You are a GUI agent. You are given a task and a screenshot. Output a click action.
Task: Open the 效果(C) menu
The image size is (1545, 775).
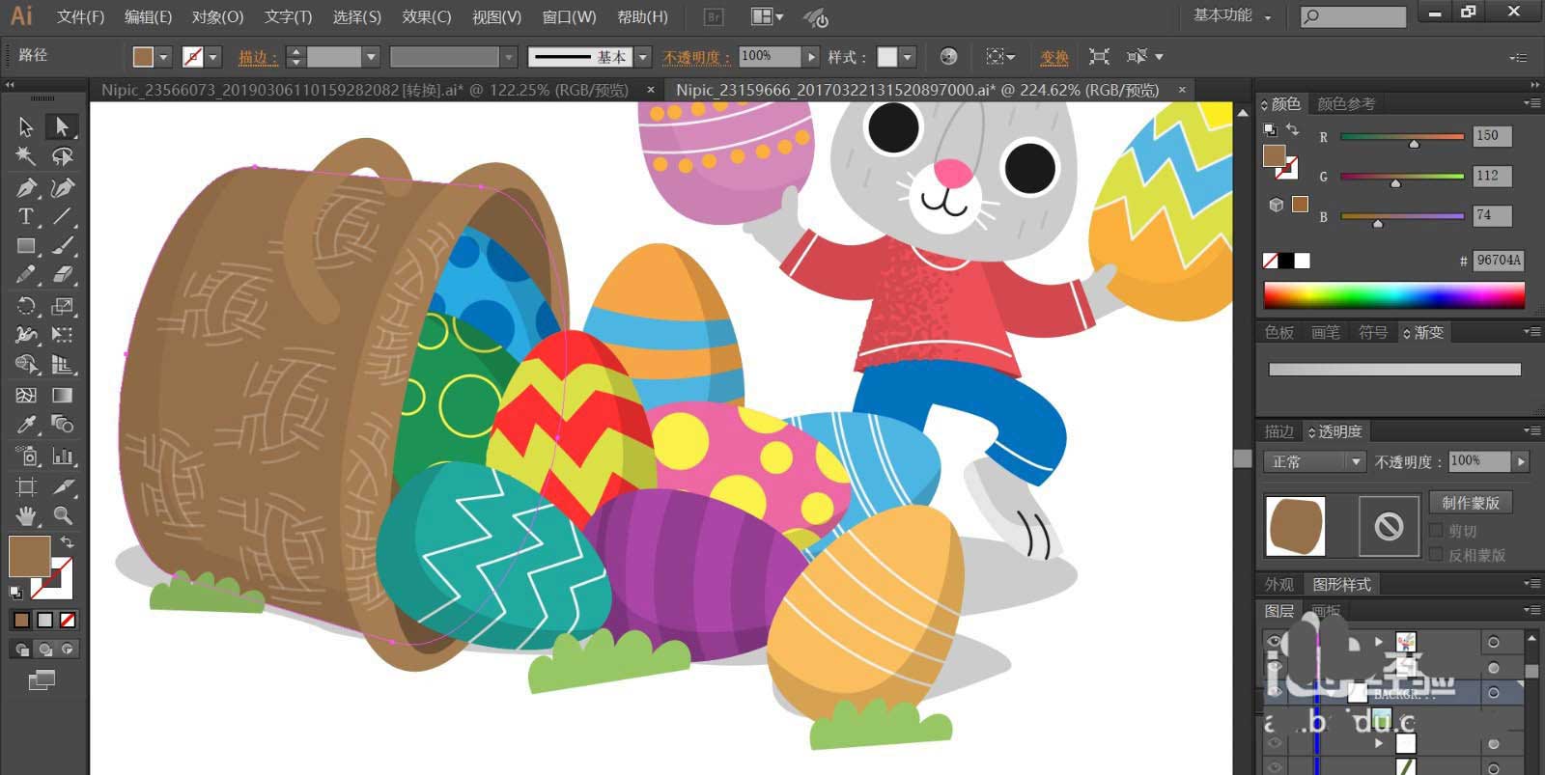point(427,16)
